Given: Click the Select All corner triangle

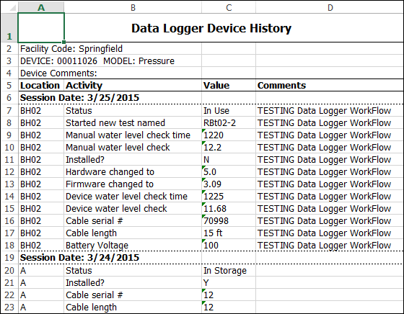Looking at the screenshot, I should tap(12, 8).
